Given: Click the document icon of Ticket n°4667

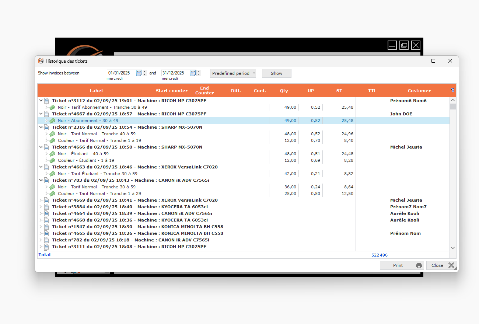Looking at the screenshot, I should coord(46,114).
